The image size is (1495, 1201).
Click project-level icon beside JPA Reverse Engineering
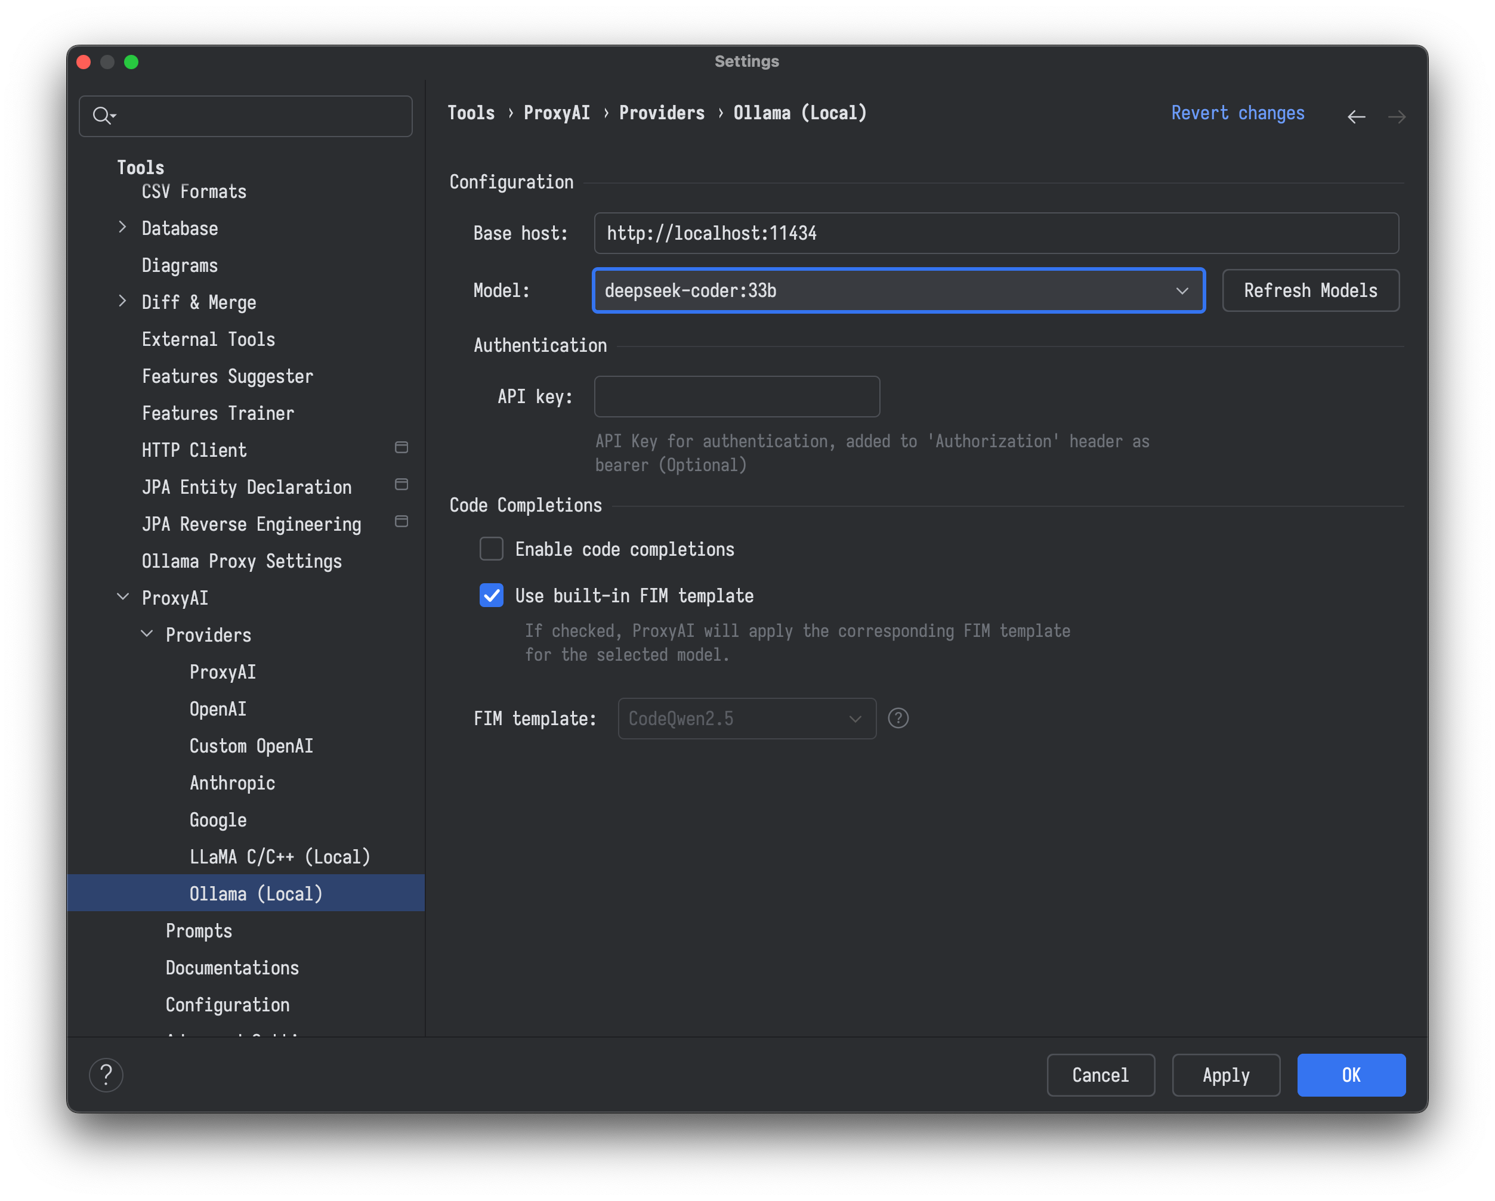click(x=401, y=521)
